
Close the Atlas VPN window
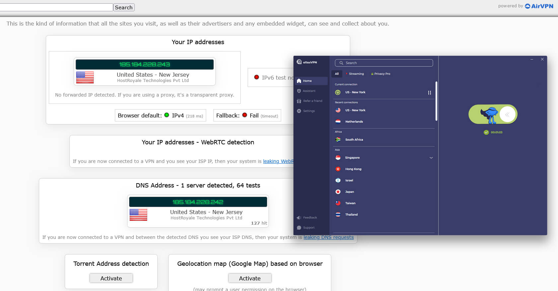(x=542, y=59)
